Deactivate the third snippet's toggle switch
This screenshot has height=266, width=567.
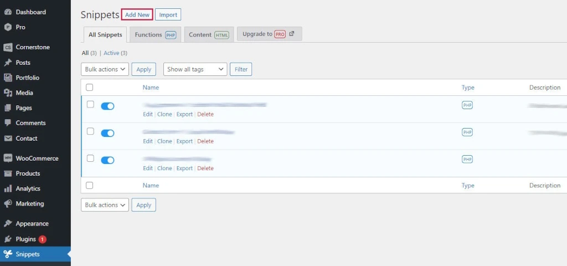(x=107, y=160)
